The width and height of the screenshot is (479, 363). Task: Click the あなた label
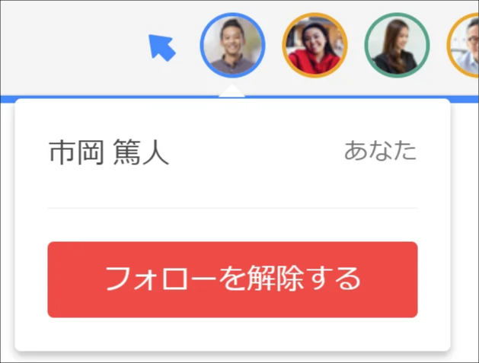[x=380, y=151]
